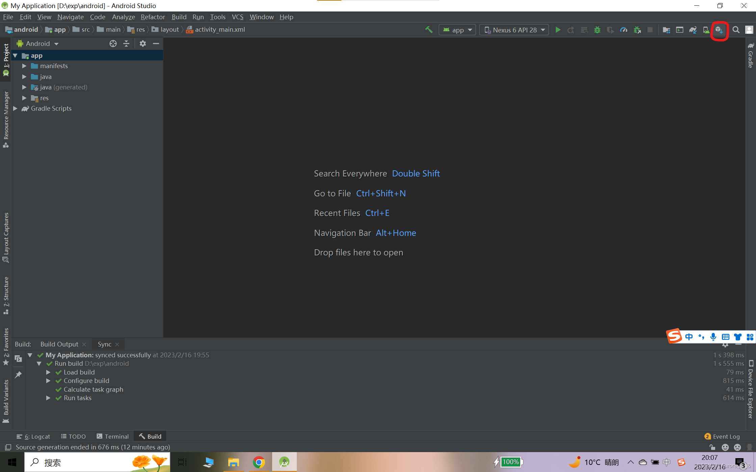This screenshot has height=472, width=756.
Task: Open the app run configuration dropdown
Action: click(457, 30)
